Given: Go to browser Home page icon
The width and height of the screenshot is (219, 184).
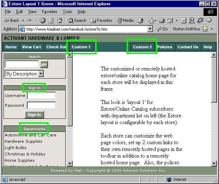Looking at the screenshot, I should point(59,20).
